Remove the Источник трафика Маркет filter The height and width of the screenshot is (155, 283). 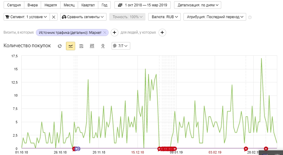coord(105,32)
